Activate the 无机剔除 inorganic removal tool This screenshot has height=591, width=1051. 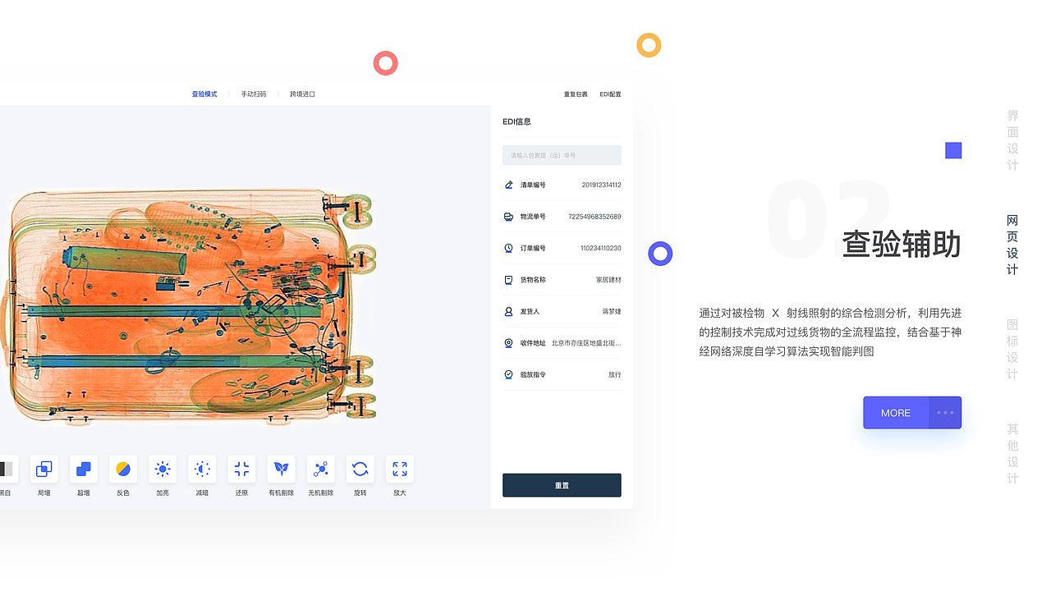click(x=320, y=470)
